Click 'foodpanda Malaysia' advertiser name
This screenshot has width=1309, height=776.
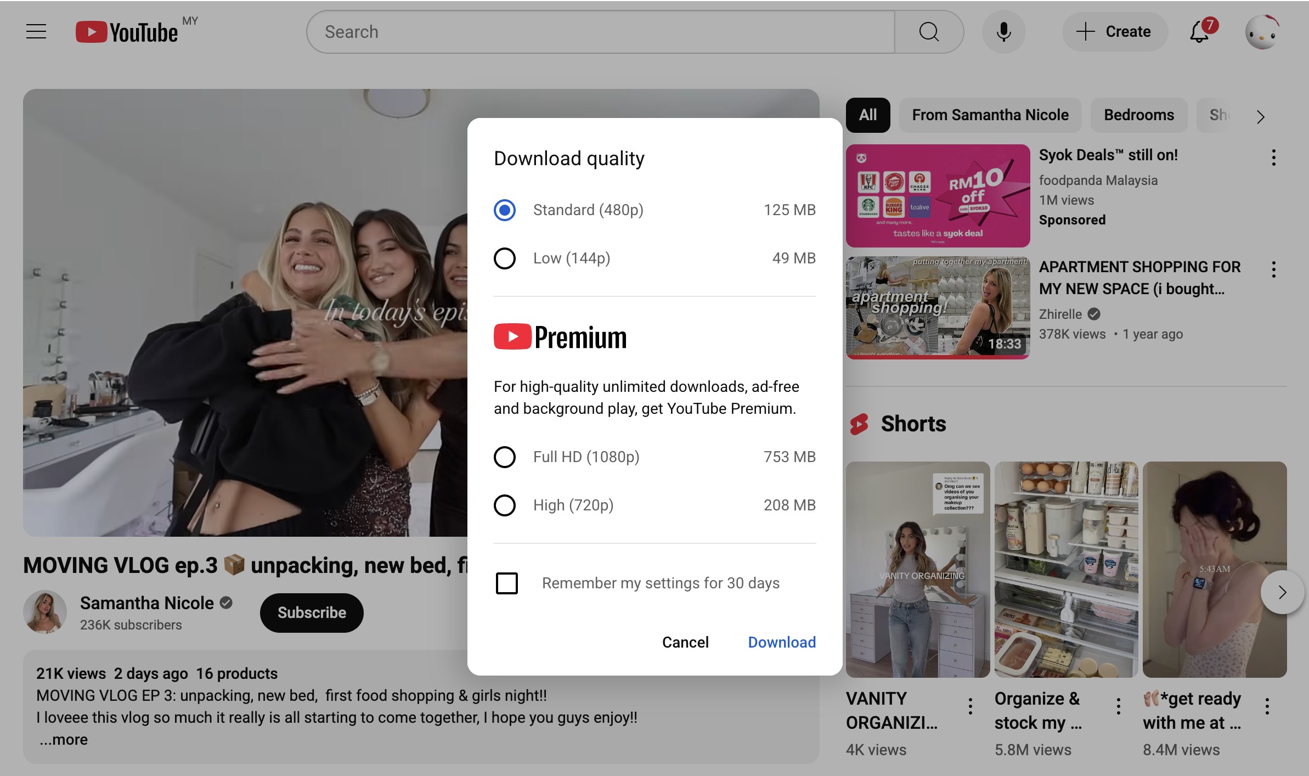point(1098,180)
